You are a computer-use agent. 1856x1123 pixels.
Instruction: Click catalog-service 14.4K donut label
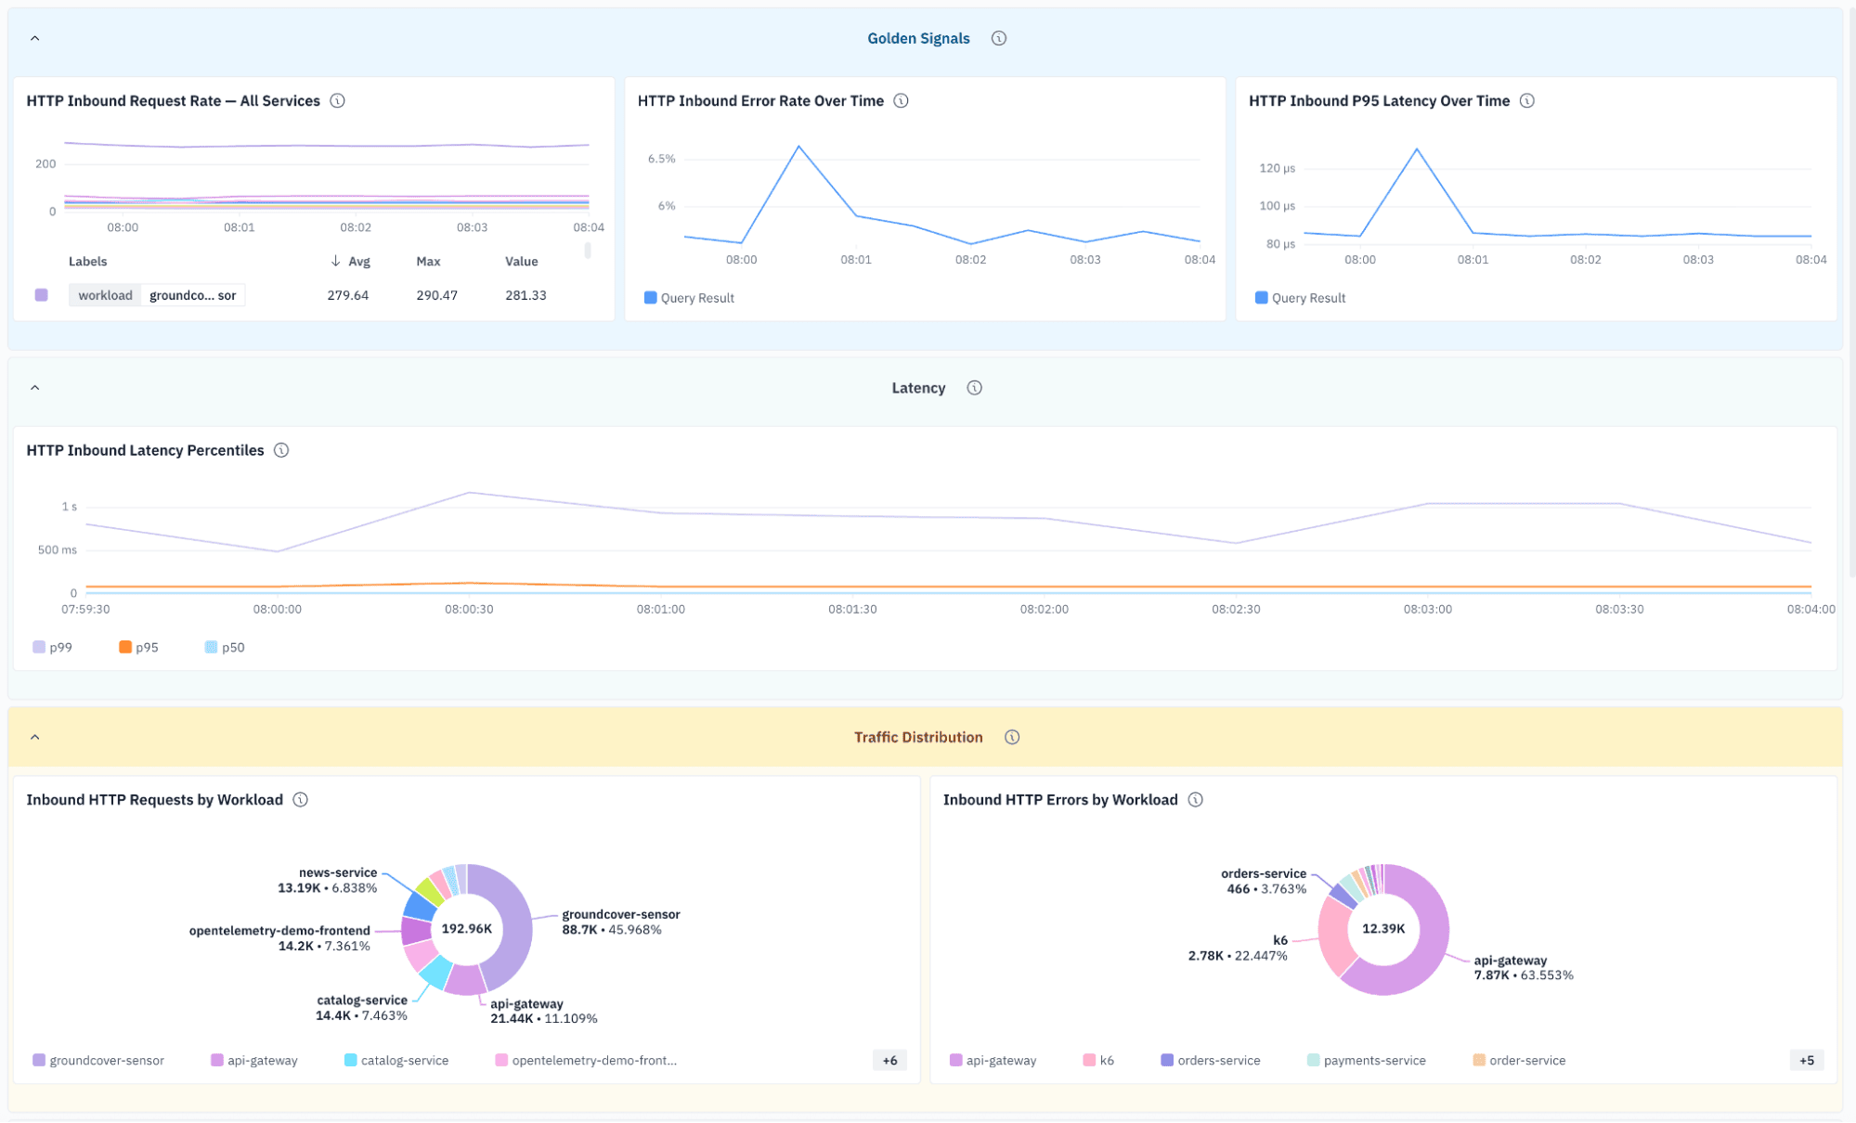(361, 1008)
